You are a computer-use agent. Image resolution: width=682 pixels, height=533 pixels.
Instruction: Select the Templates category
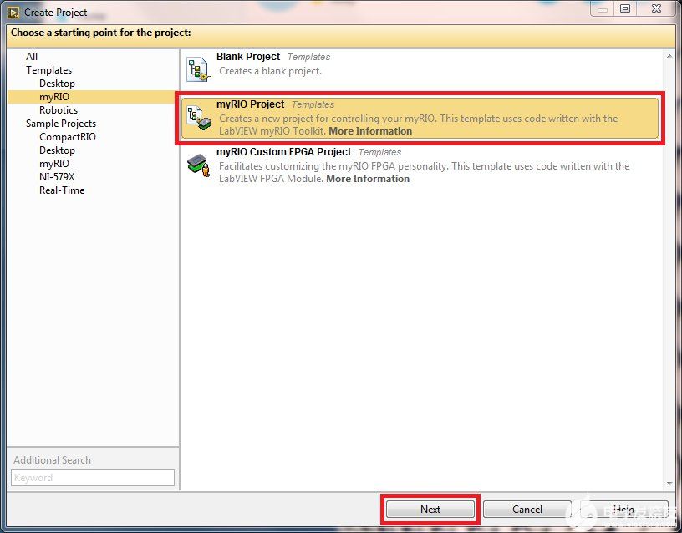(48, 70)
